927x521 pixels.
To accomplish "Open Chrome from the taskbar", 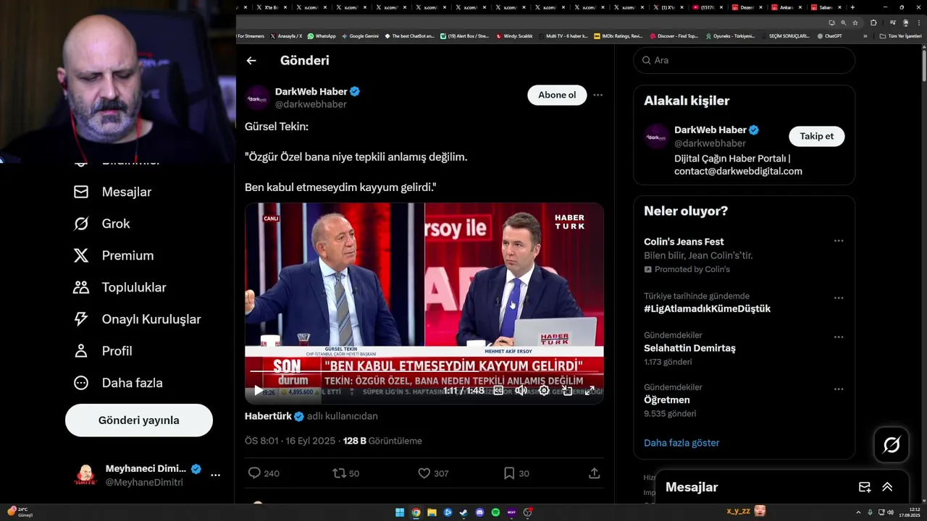I will point(416,512).
